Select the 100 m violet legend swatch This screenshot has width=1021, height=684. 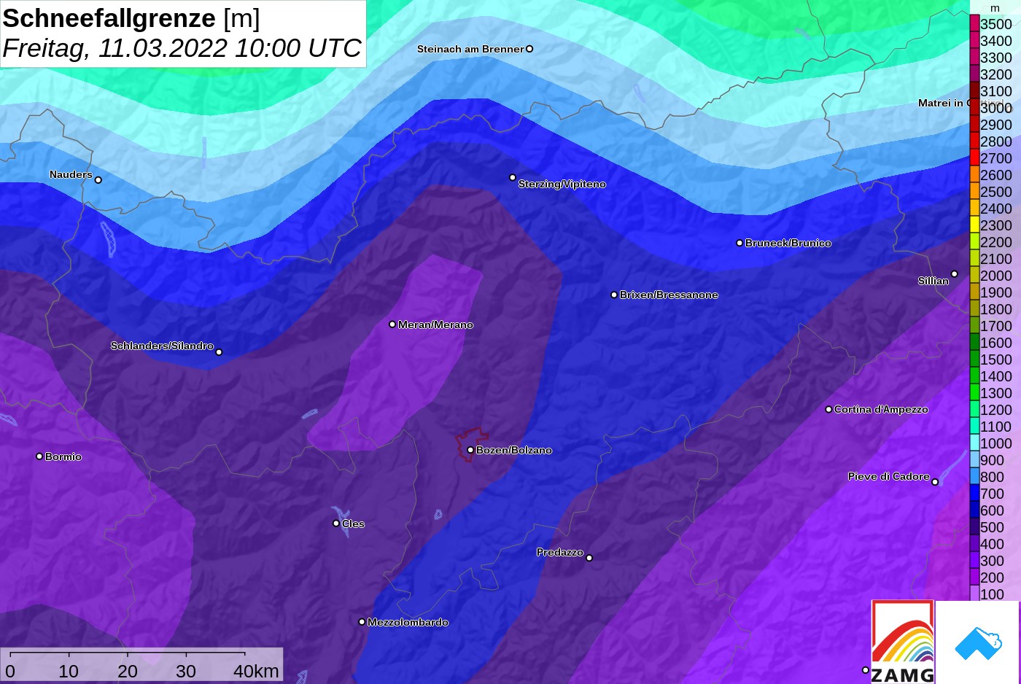pos(974,594)
